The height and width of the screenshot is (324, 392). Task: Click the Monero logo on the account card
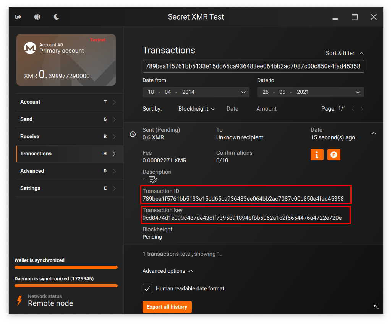click(x=30, y=48)
